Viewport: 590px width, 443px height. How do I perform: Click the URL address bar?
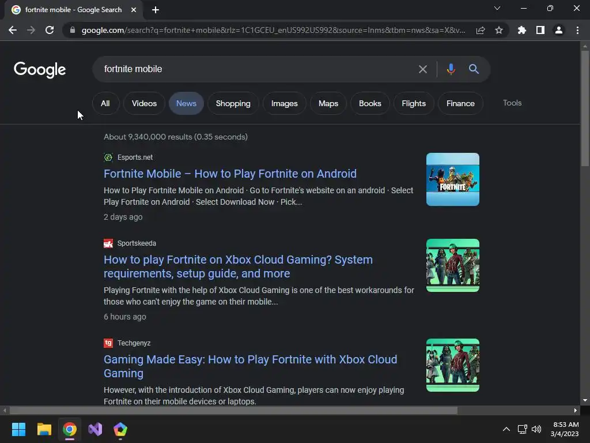[x=273, y=30]
